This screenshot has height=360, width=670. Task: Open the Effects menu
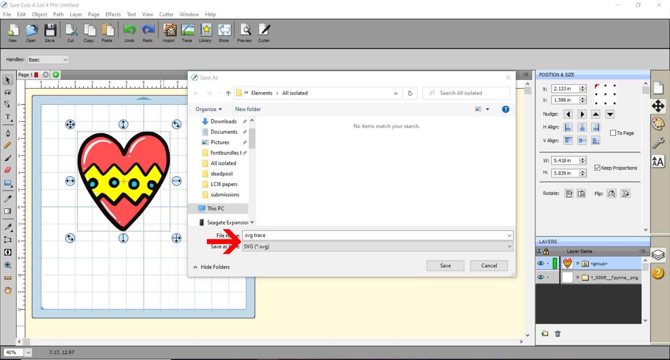pos(113,14)
